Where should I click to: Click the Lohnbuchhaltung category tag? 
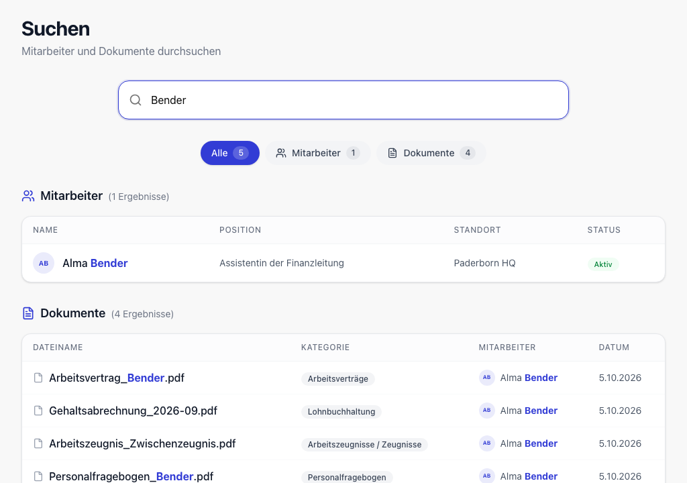click(x=341, y=412)
